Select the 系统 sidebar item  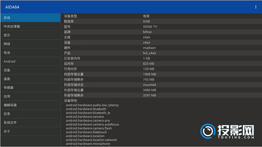[x=31, y=18]
